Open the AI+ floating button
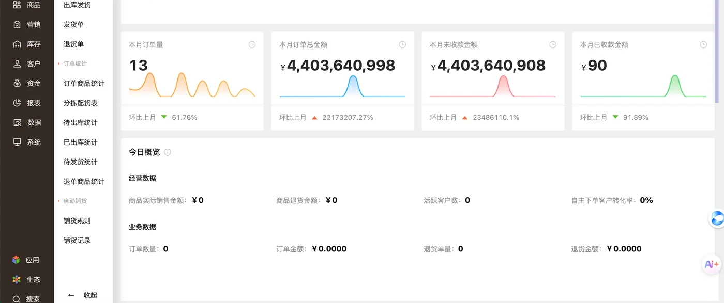Screen dimensions: 724x303 tap(712, 264)
